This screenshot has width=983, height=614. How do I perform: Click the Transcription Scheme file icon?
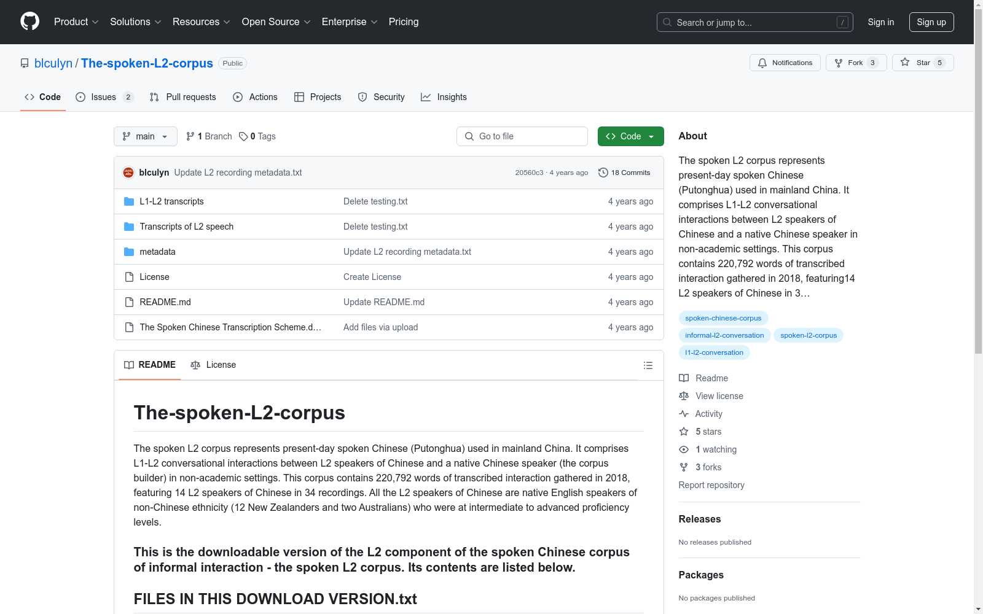129,327
